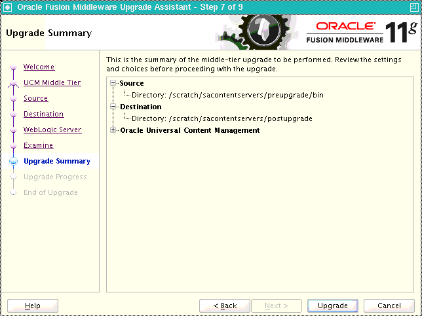Click the Destination step bullet icon
Viewport: 422px width, 316px height.
point(14,114)
